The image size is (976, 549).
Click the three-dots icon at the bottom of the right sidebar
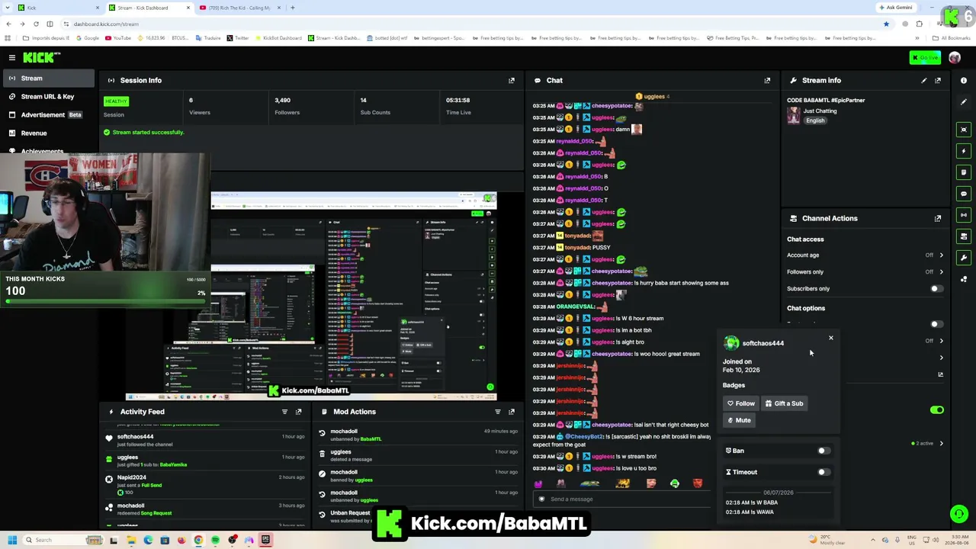click(x=964, y=279)
